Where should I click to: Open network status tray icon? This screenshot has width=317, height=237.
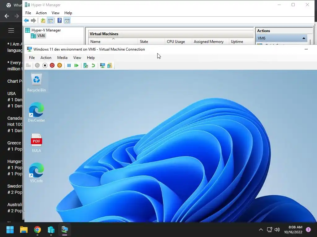269,230
